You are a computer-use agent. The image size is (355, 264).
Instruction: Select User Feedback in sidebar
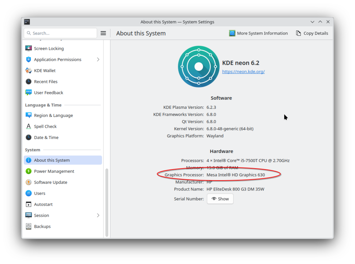(x=63, y=93)
